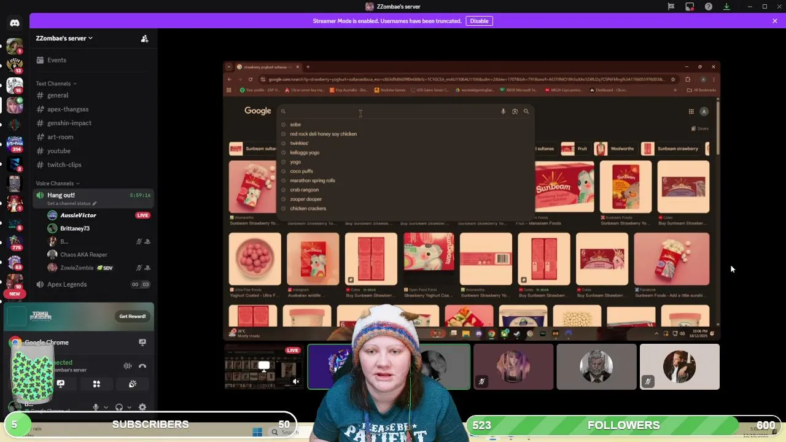Open the live stream preview thumbnail tile
The height and width of the screenshot is (442, 786).
pyautogui.click(x=264, y=367)
